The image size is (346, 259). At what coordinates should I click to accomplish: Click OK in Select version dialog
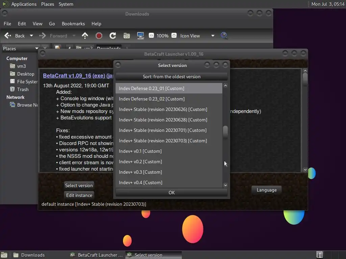click(x=171, y=193)
